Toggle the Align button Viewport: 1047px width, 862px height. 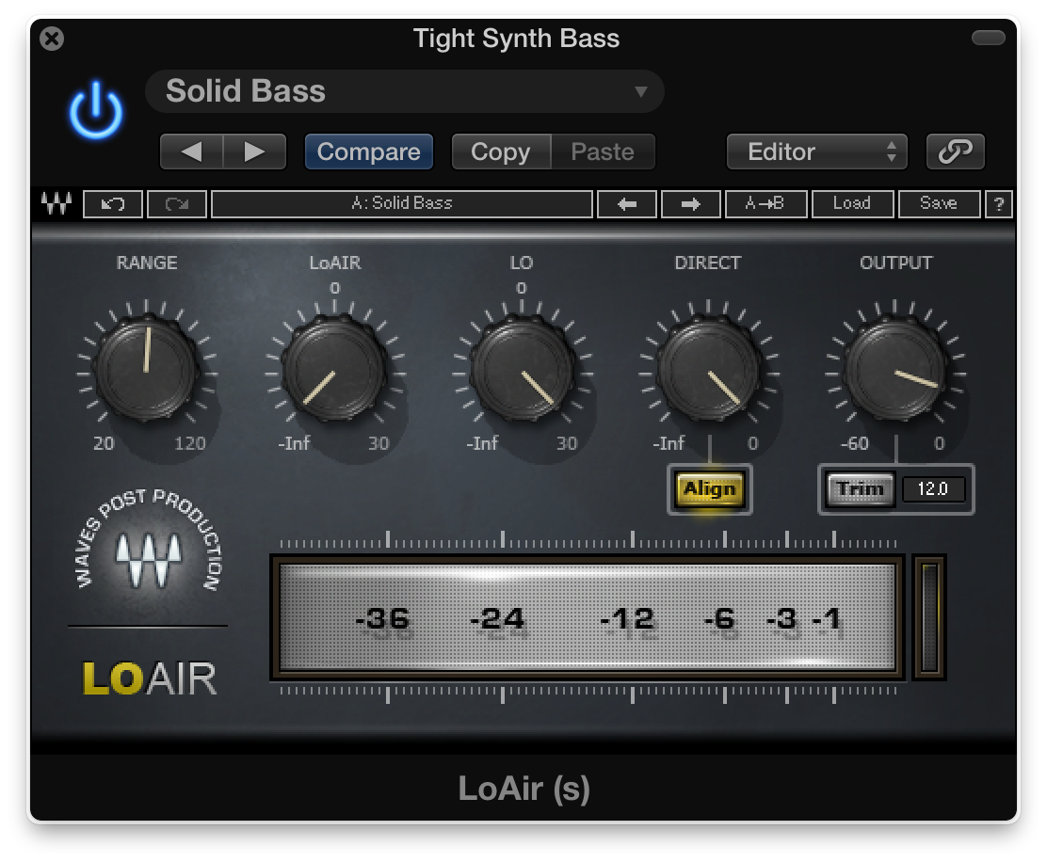point(710,489)
